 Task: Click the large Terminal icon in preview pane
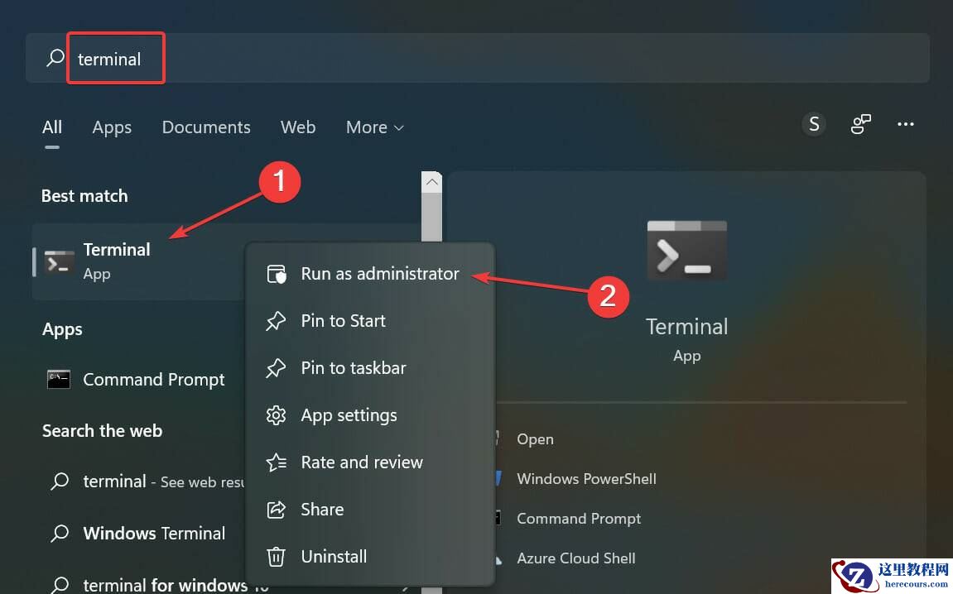(686, 250)
